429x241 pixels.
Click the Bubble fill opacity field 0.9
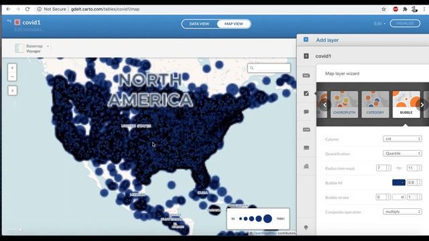tap(414, 183)
